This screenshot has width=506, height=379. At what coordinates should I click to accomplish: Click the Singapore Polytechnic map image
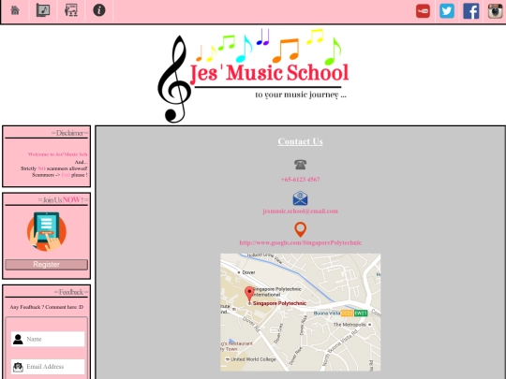point(300,312)
